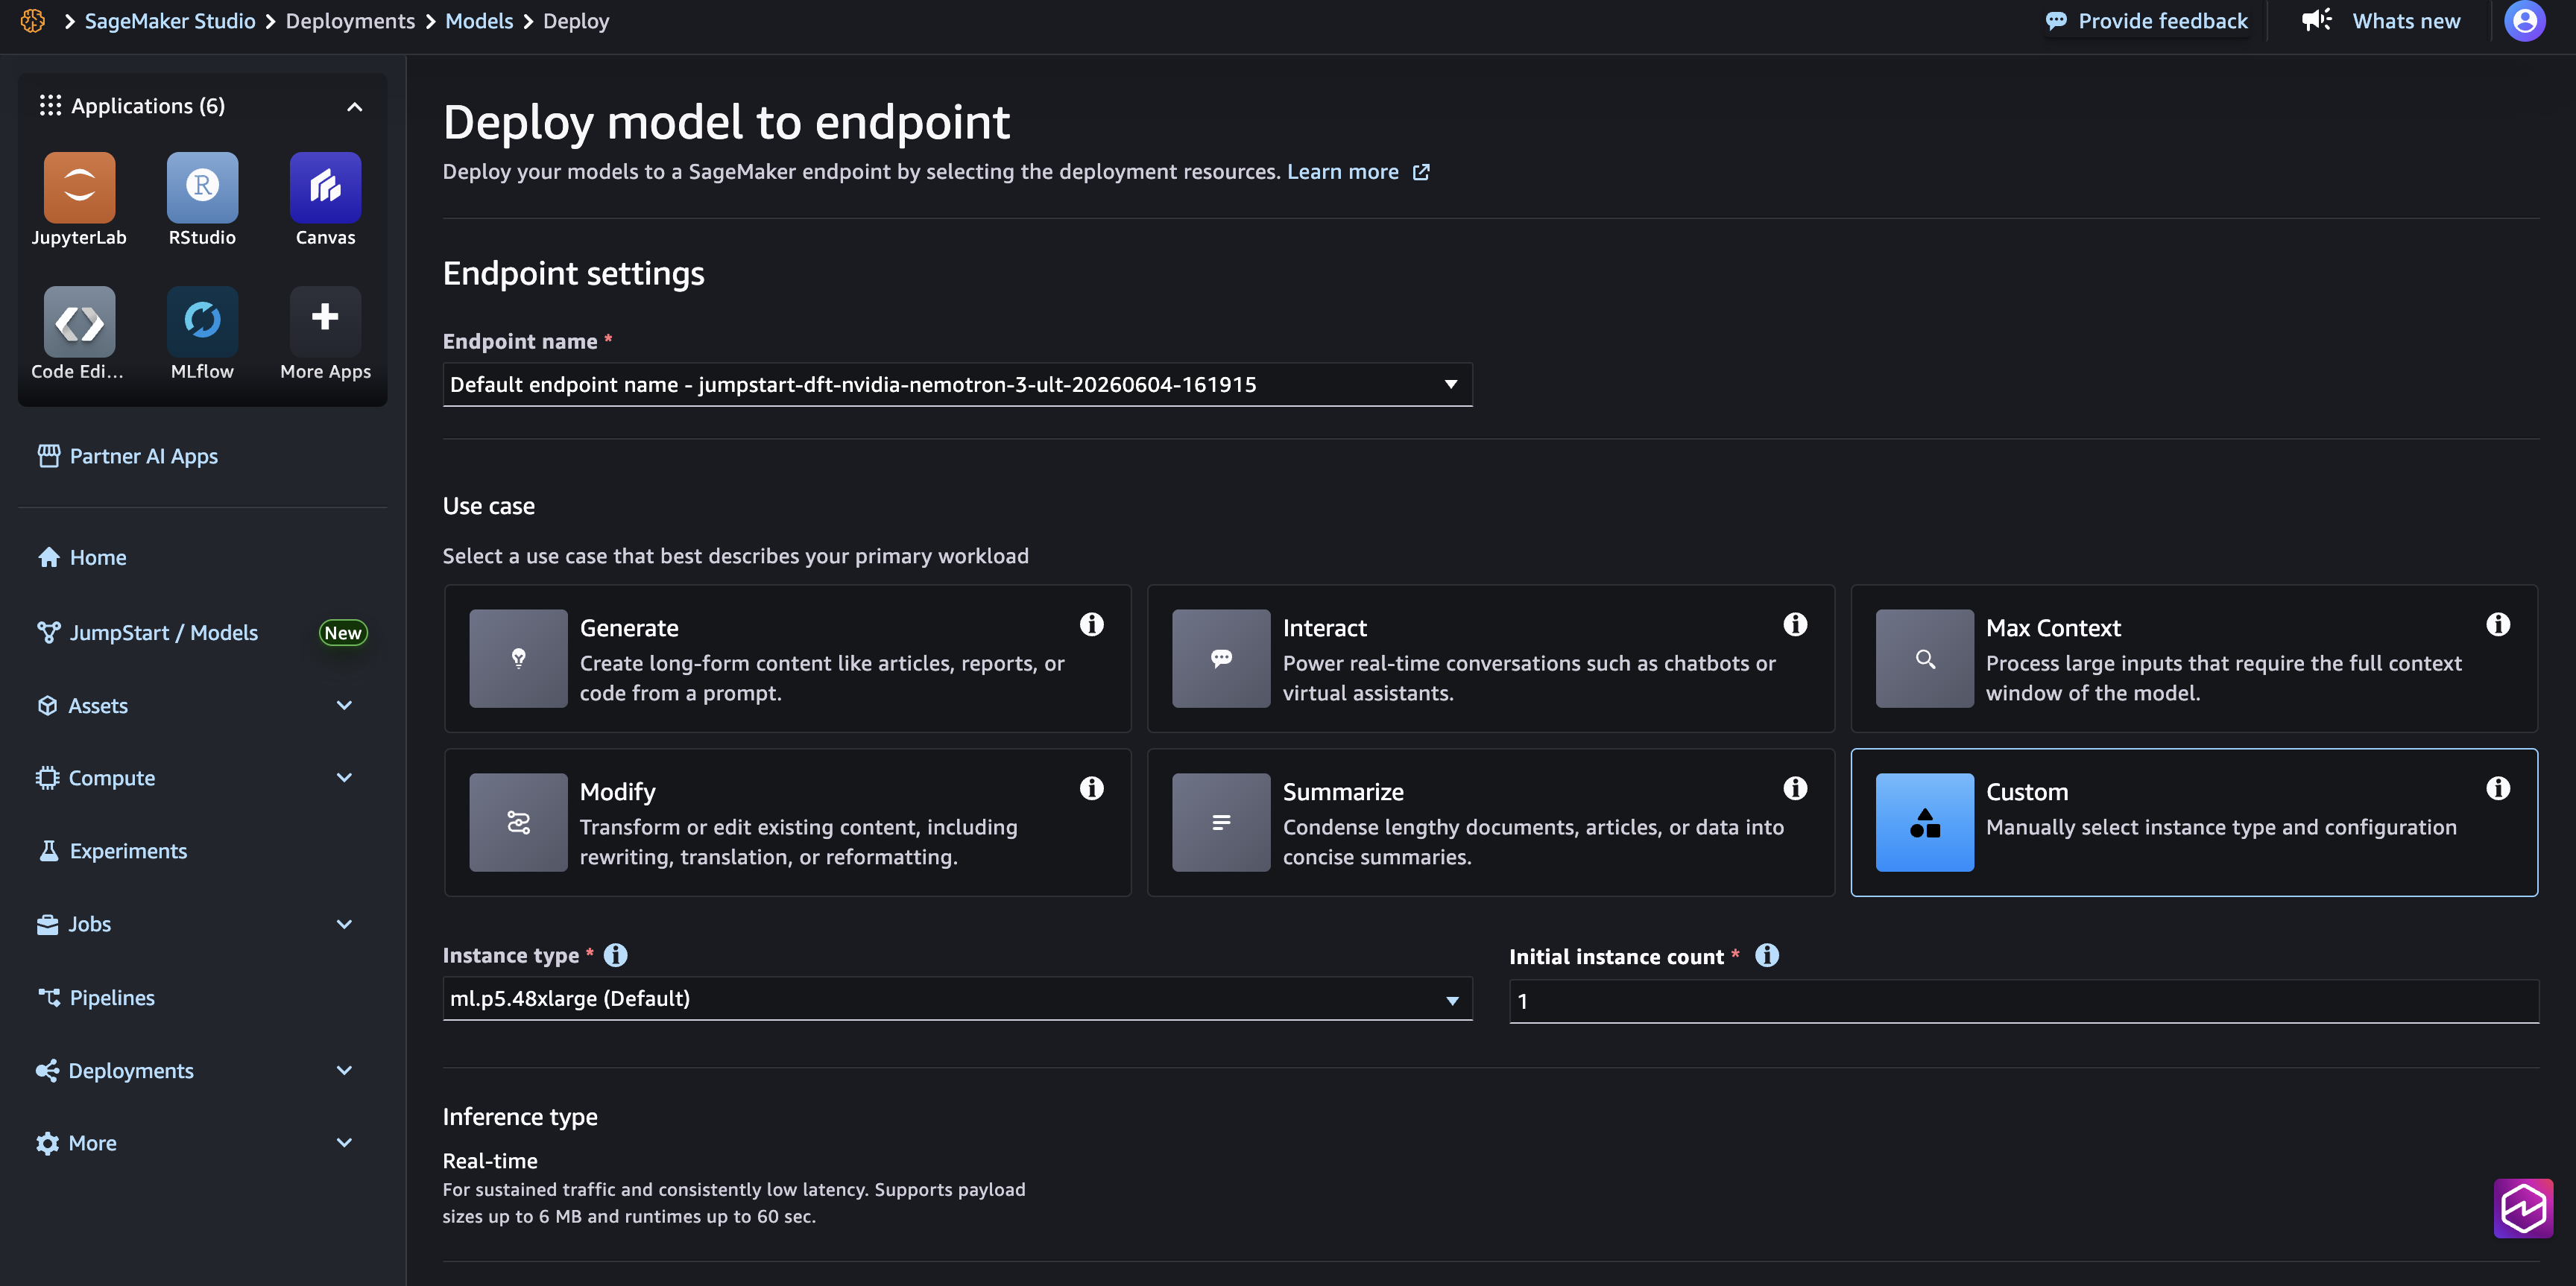The image size is (2576, 1286).
Task: Show info for the Max Context use case
Action: (2498, 624)
